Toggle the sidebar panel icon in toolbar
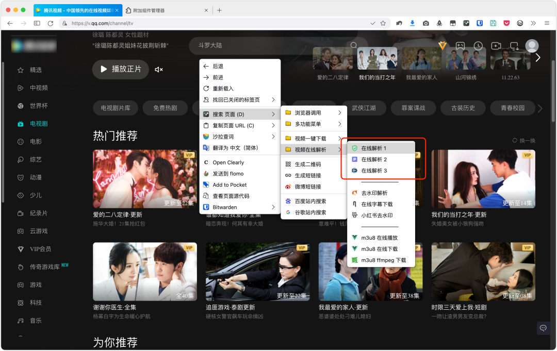Image resolution: width=557 pixels, height=351 pixels. 37,23
